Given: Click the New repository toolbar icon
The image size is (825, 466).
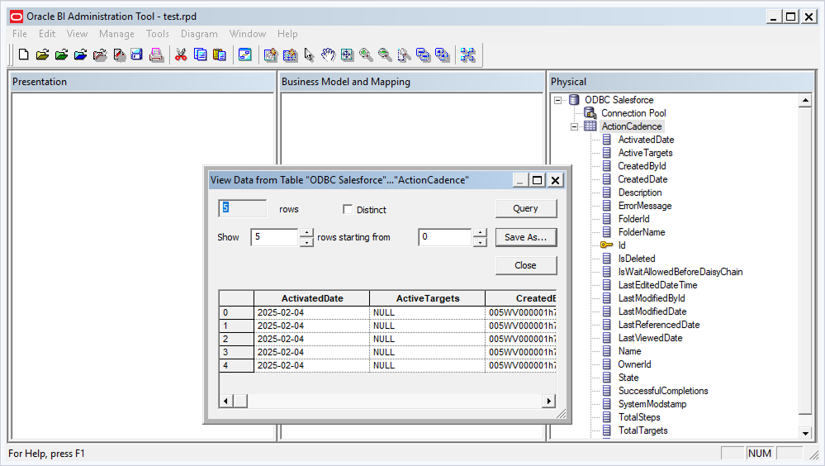Looking at the screenshot, I should pos(23,55).
